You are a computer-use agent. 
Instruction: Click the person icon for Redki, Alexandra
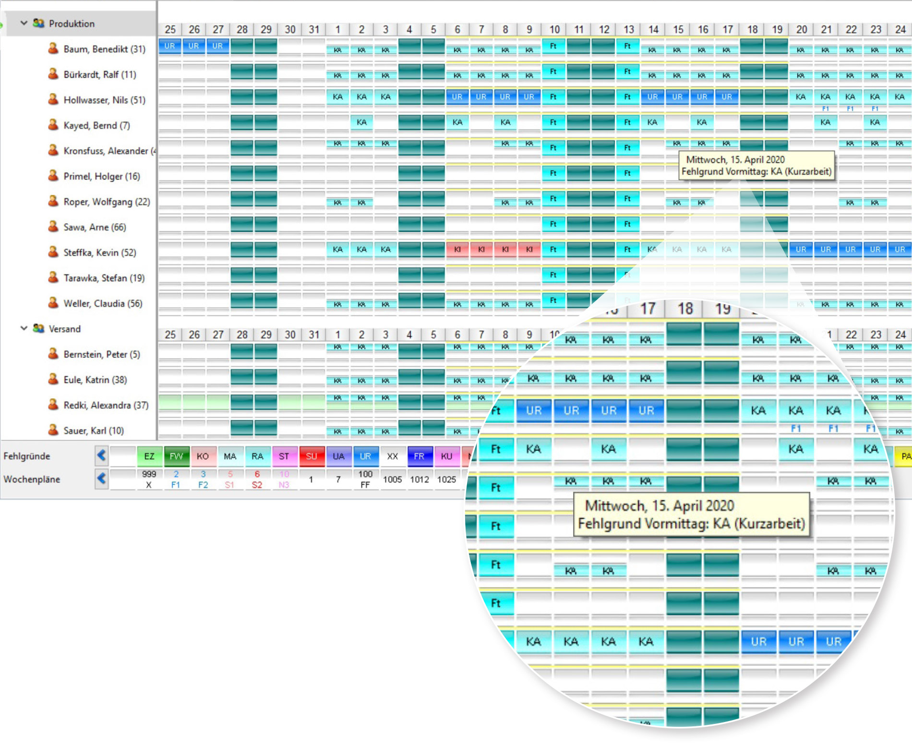click(x=53, y=405)
